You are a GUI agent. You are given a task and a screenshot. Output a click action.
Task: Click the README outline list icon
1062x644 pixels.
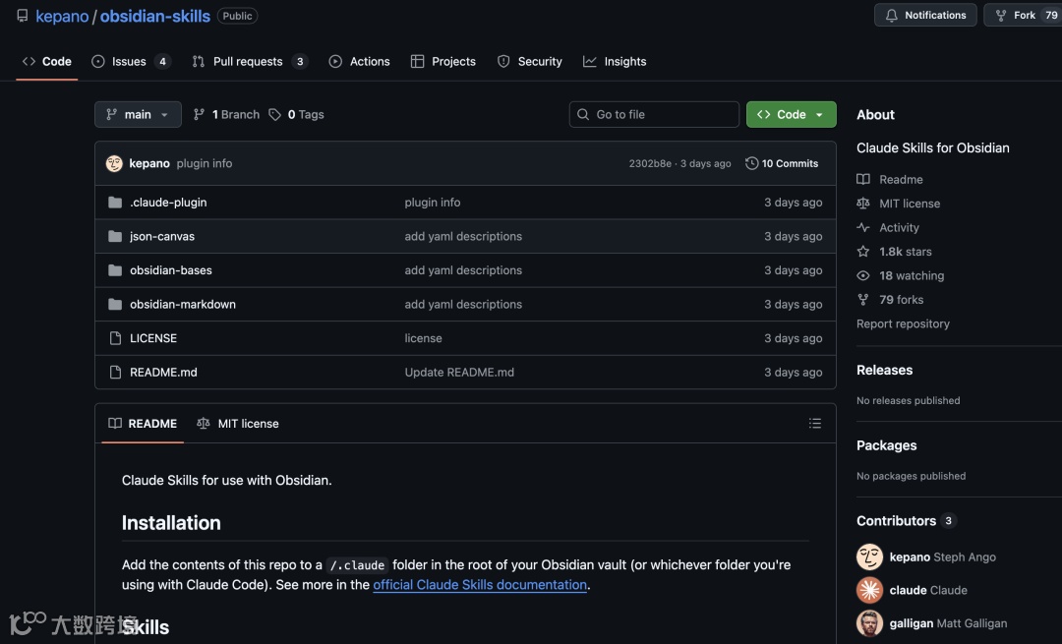(x=814, y=424)
